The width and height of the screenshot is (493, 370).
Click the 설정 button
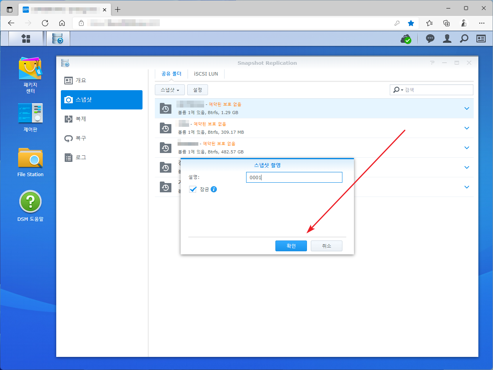(198, 90)
